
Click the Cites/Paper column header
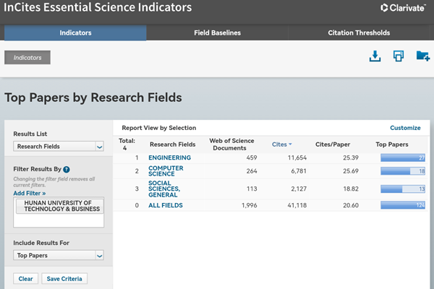pyautogui.click(x=333, y=144)
